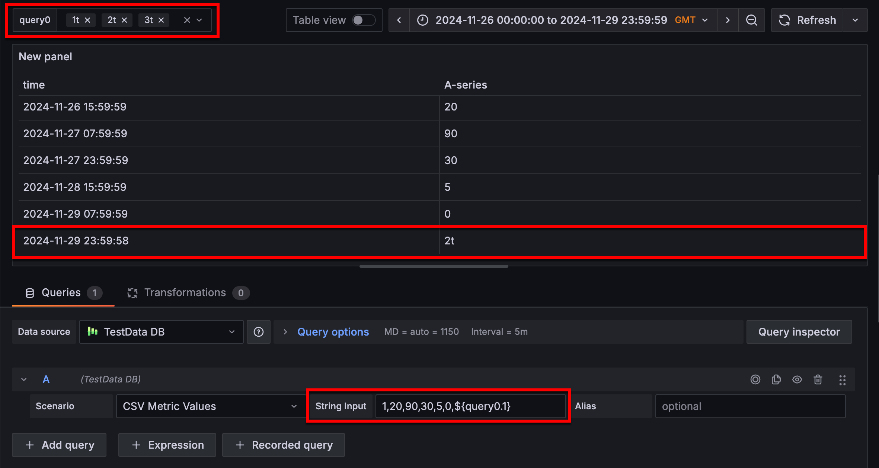Viewport: 879px width, 468px height.
Task: Remove the 2t value chip from query0
Action: (124, 20)
